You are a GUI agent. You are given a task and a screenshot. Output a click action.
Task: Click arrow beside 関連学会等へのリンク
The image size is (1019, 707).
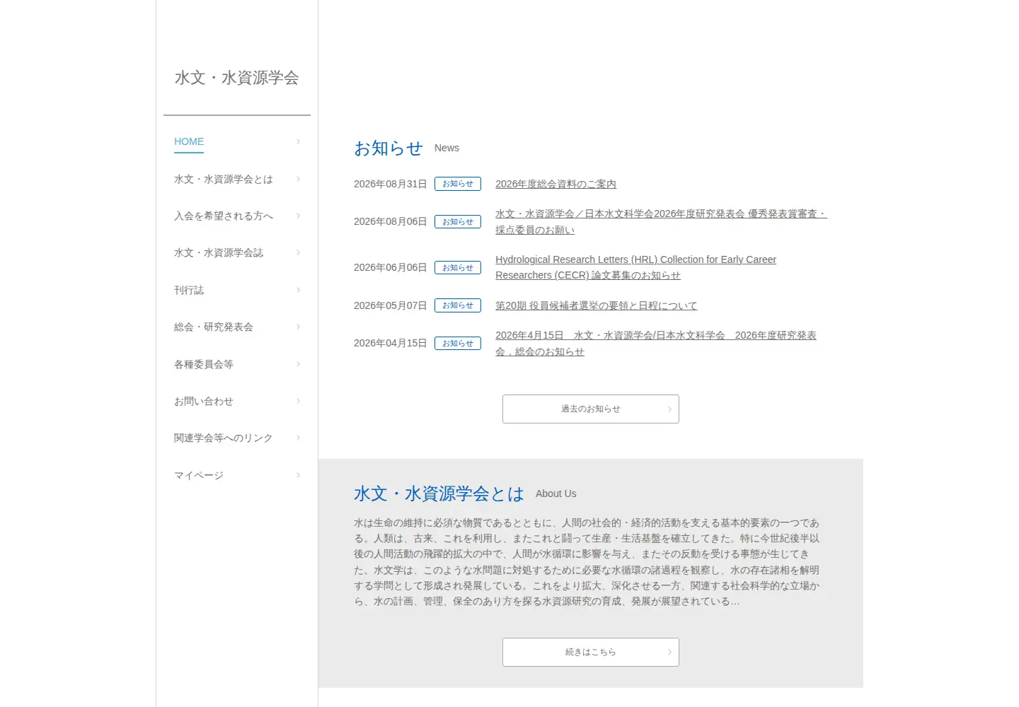[299, 438]
